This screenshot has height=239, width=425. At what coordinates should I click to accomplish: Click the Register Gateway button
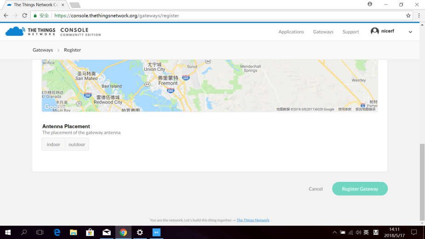pos(360,189)
